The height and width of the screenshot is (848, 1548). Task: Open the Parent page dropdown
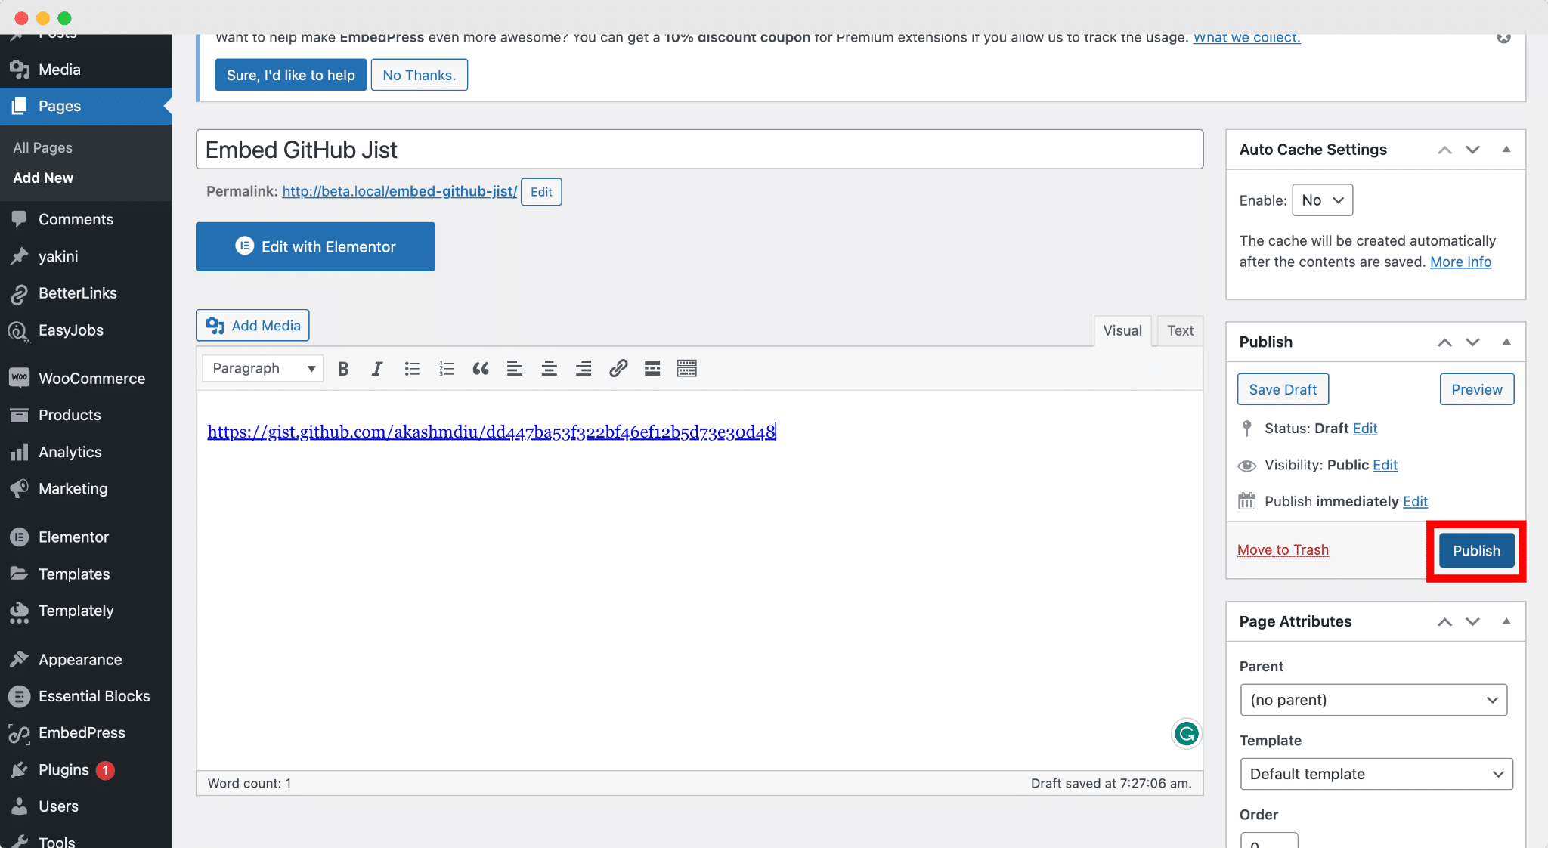(1373, 700)
